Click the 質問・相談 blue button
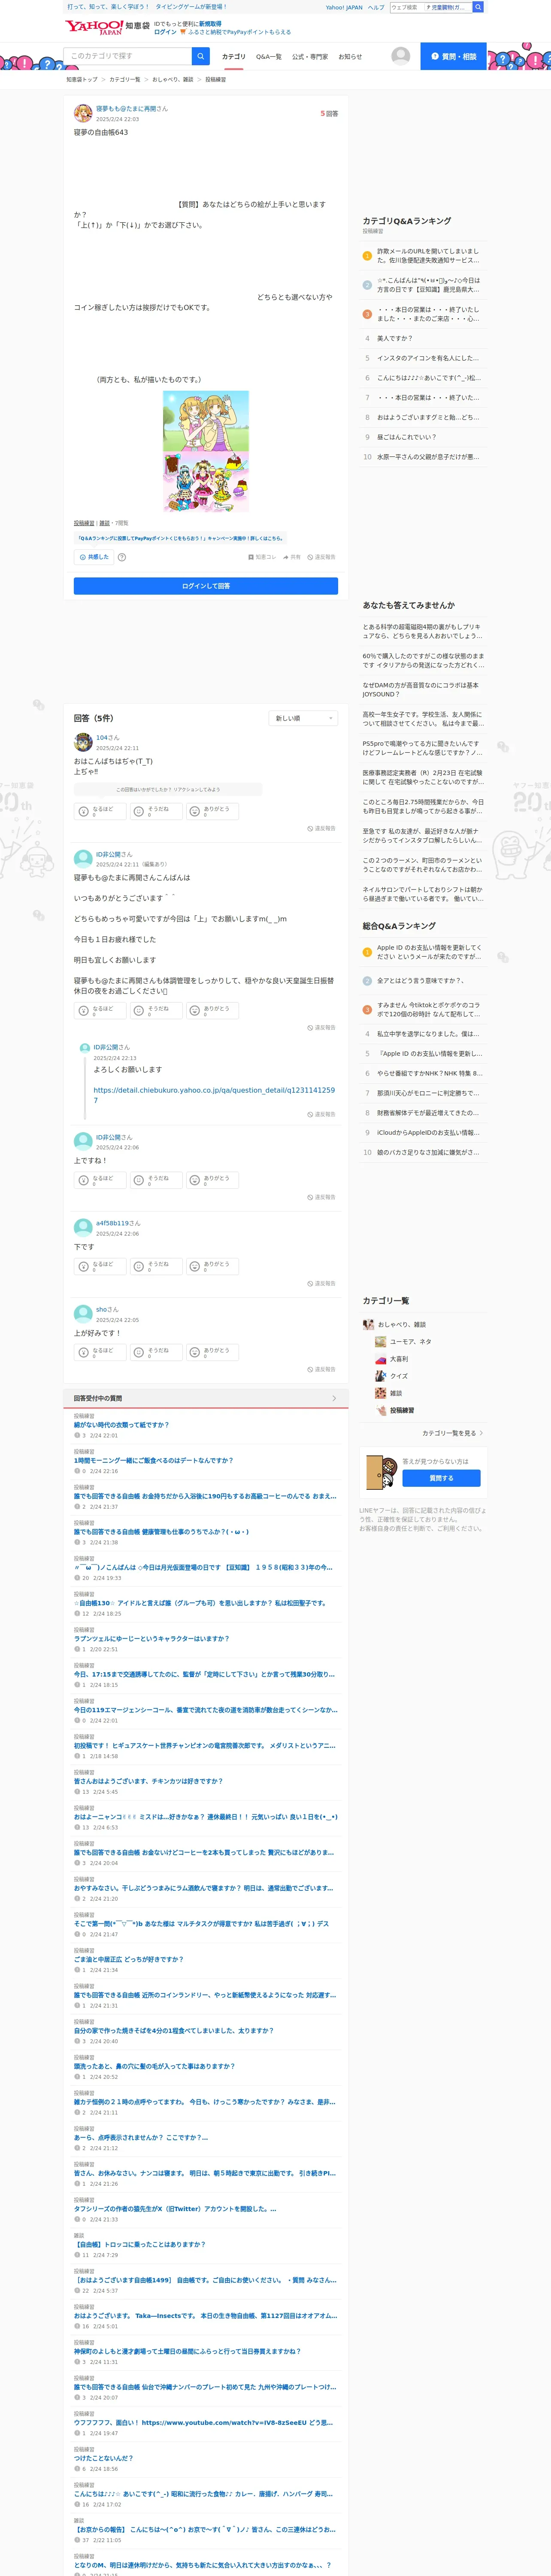 454,56
